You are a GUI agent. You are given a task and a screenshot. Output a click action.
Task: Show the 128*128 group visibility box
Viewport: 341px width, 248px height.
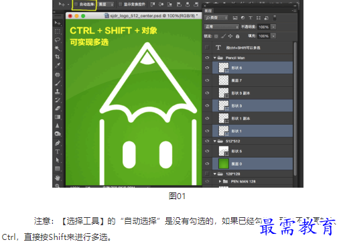(207, 174)
